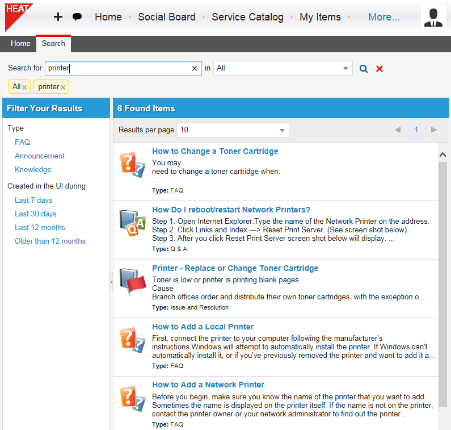Image resolution: width=451 pixels, height=430 pixels.
Task: Click the FAQ icon for Network Printer
Action: coord(133,399)
